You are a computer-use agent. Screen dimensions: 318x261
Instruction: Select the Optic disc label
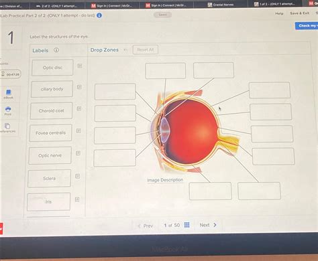pyautogui.click(x=52, y=68)
